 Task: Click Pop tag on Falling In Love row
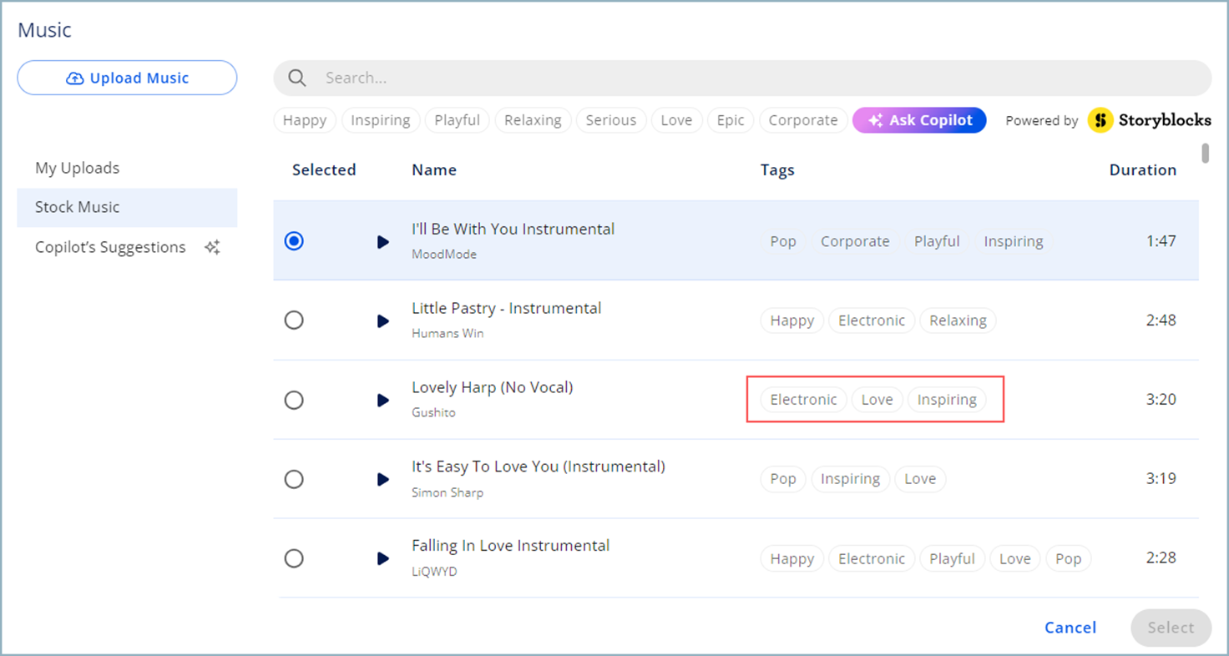coord(1068,558)
